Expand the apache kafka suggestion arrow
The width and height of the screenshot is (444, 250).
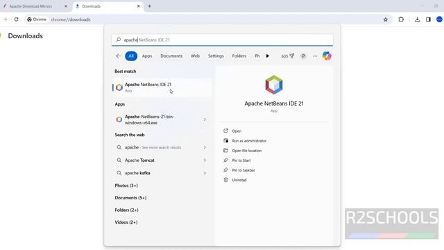(205, 173)
